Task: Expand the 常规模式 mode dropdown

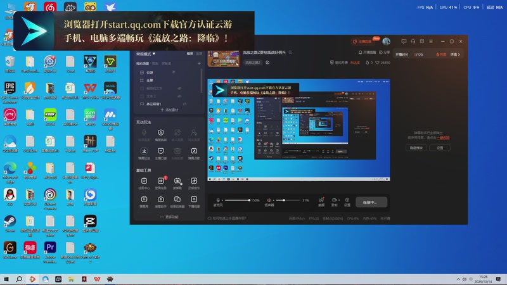Action: pyautogui.click(x=146, y=54)
